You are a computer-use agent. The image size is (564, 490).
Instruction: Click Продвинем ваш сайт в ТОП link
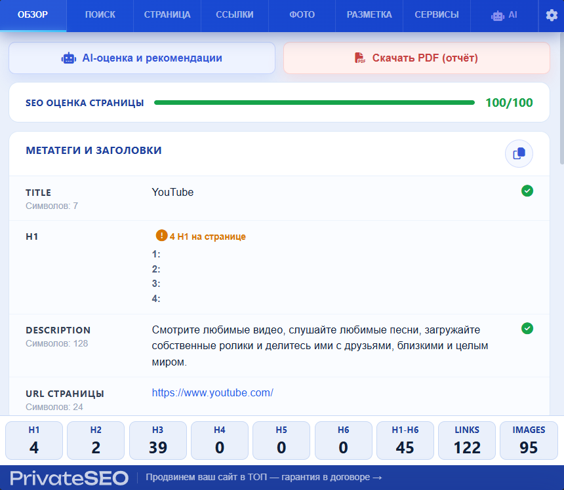click(x=264, y=477)
